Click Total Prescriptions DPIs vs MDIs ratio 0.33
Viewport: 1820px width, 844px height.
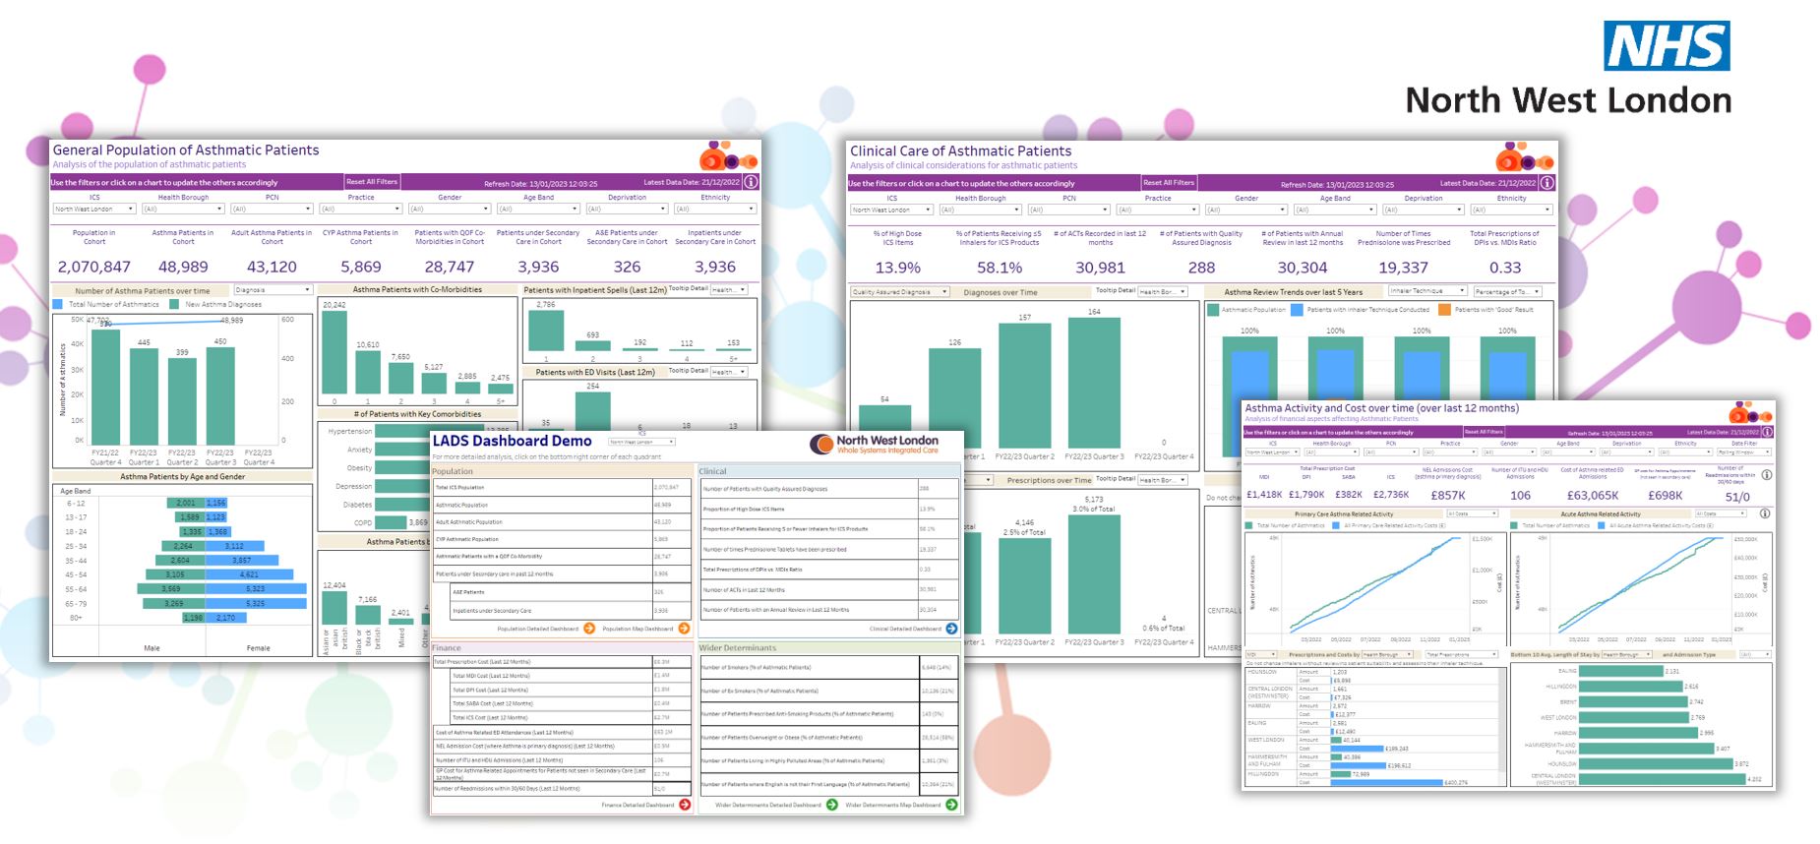pos(1504,268)
